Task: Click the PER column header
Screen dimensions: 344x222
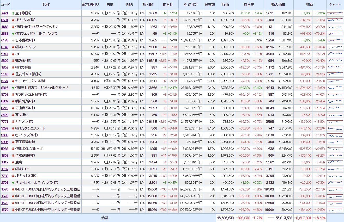Action: click(110, 5)
